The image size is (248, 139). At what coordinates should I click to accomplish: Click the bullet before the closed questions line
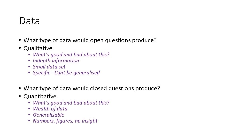click(x=20, y=89)
